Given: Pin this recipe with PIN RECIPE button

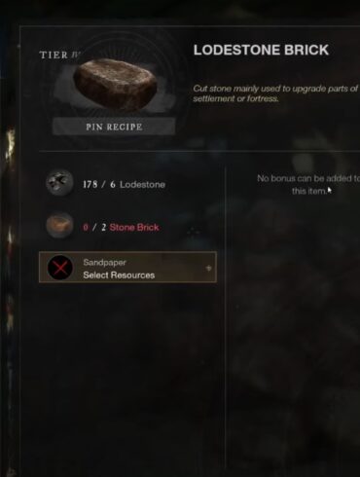Looking at the screenshot, I should point(114,127).
